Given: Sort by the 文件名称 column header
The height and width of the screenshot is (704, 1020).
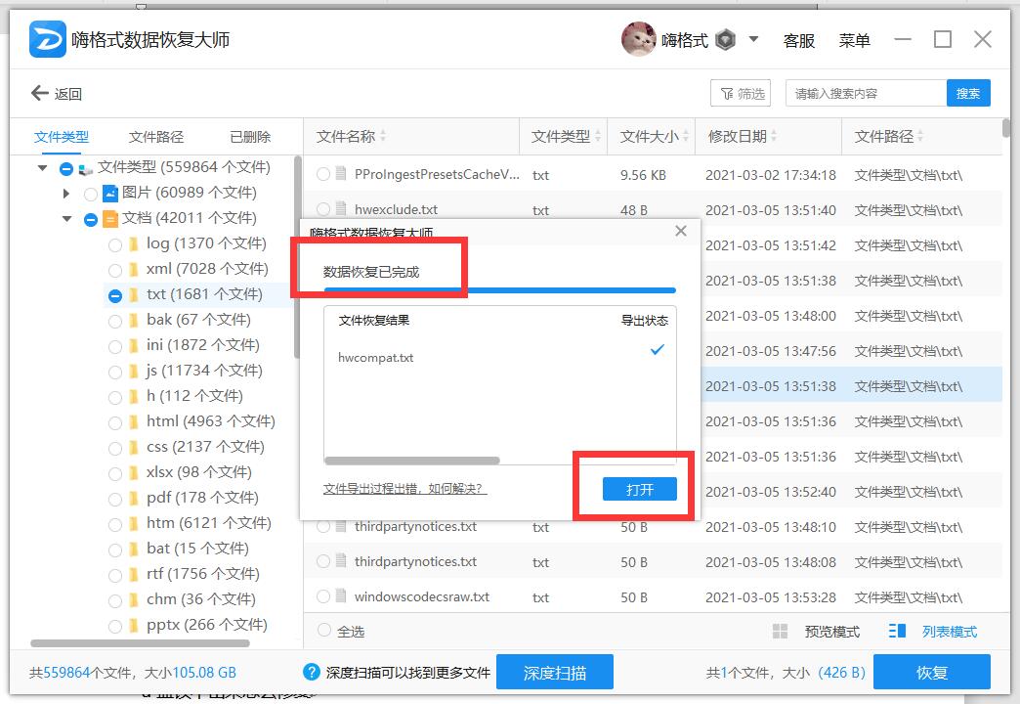Looking at the screenshot, I should tap(352, 136).
